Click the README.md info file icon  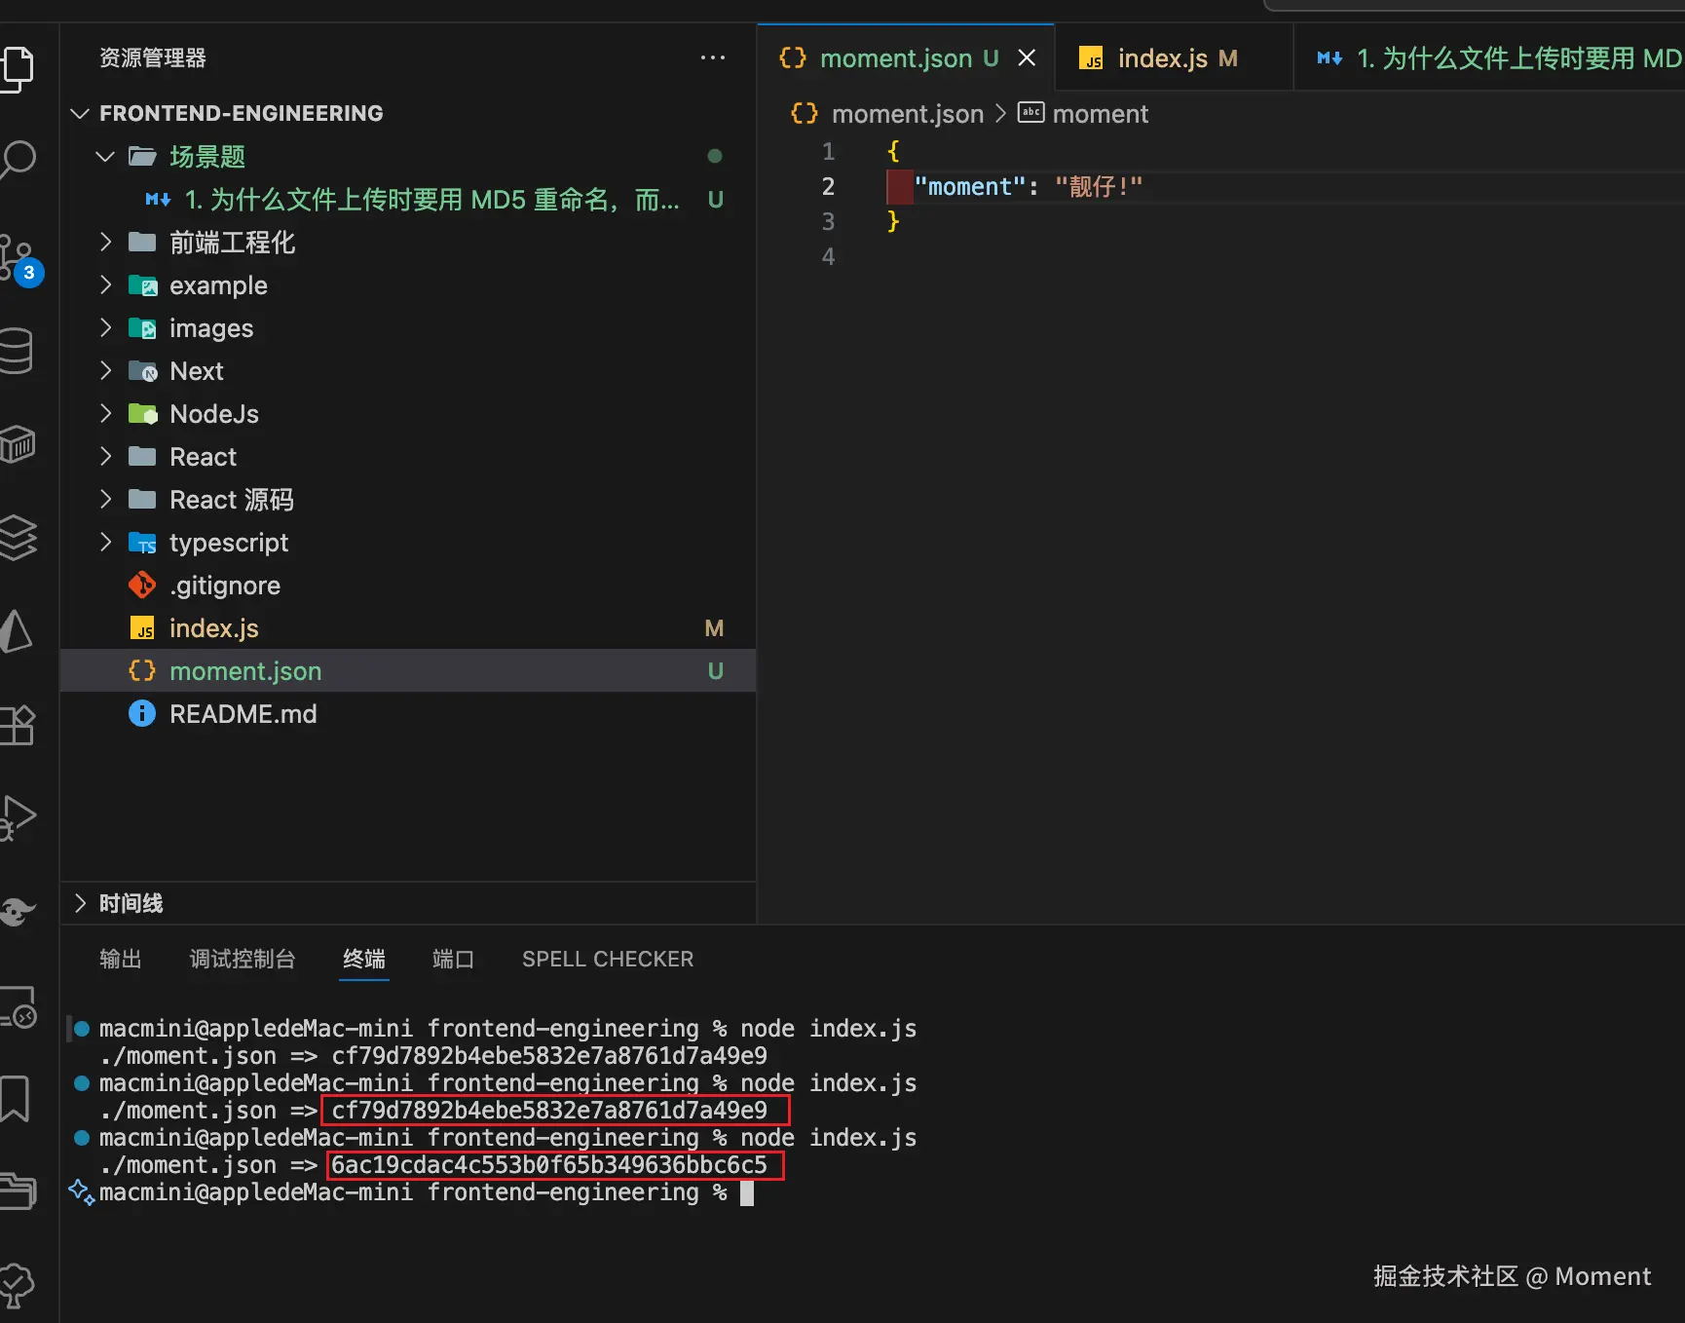[142, 714]
